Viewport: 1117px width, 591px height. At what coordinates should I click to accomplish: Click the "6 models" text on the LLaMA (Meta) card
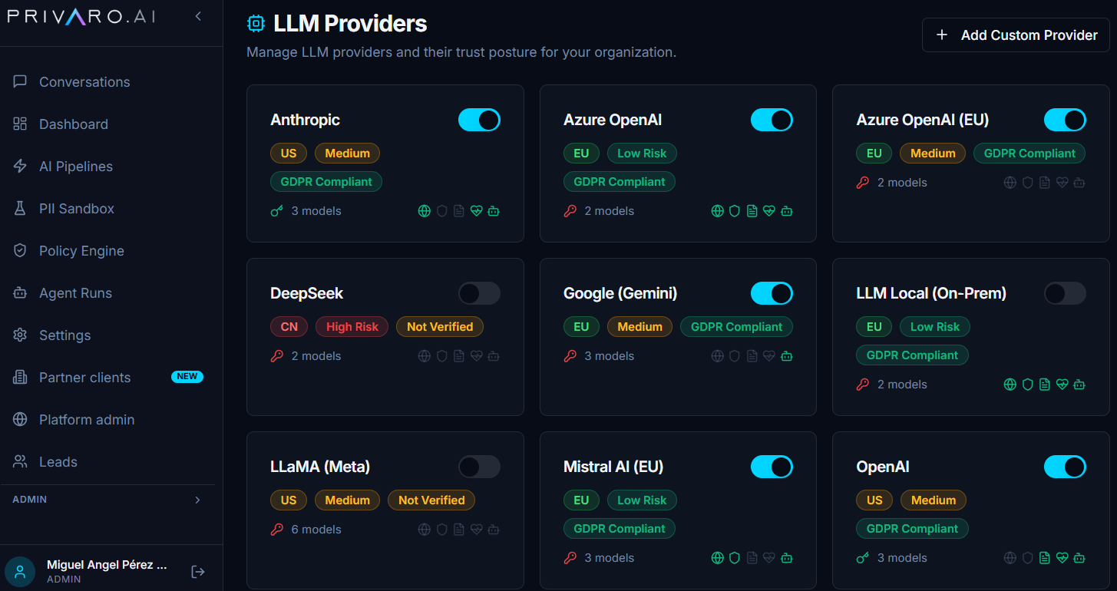coord(316,530)
